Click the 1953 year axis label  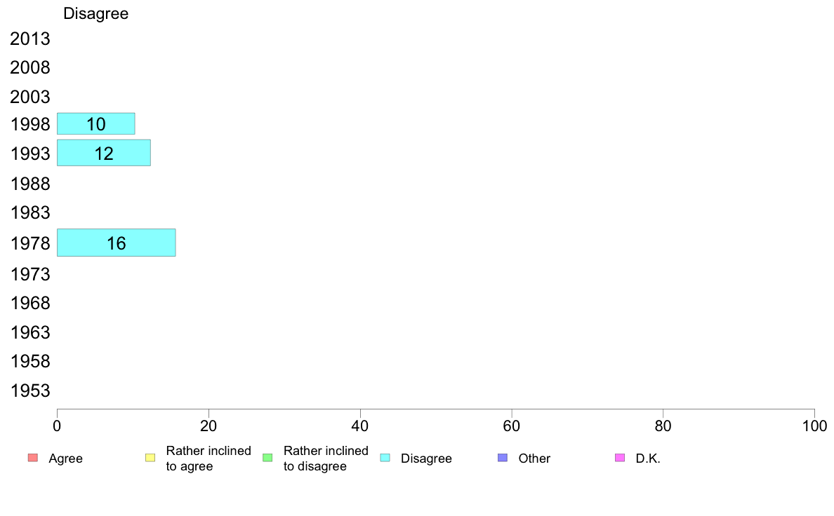coord(30,391)
